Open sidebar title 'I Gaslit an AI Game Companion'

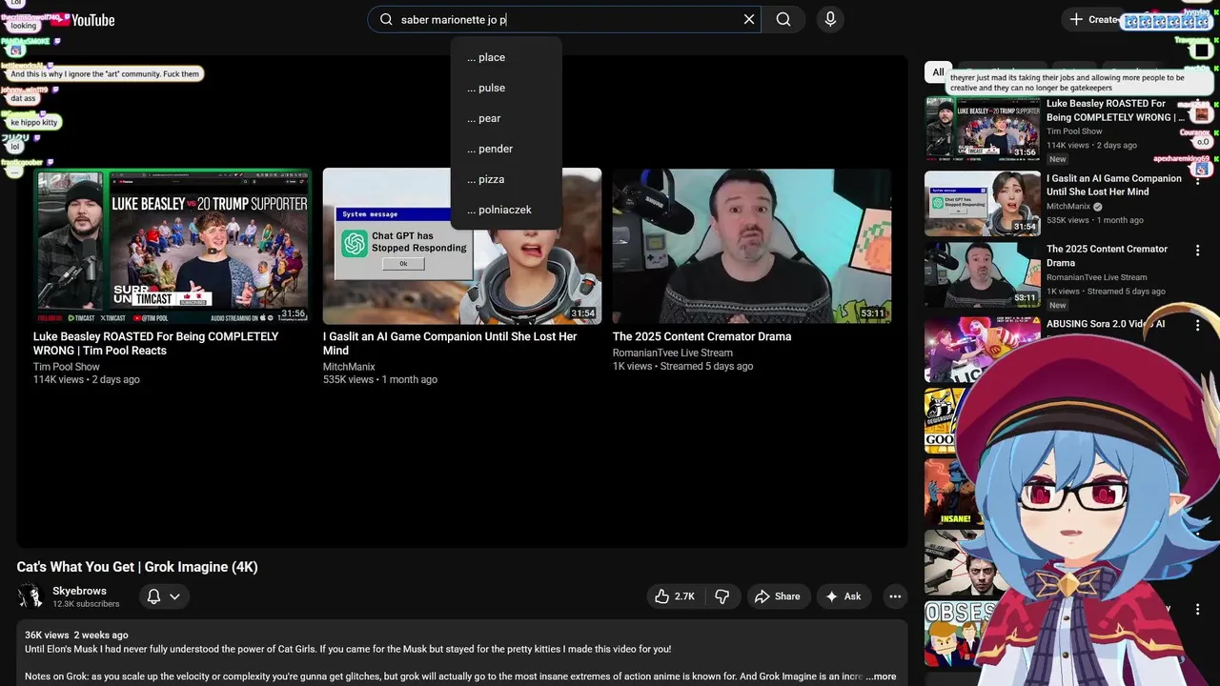tap(1113, 185)
